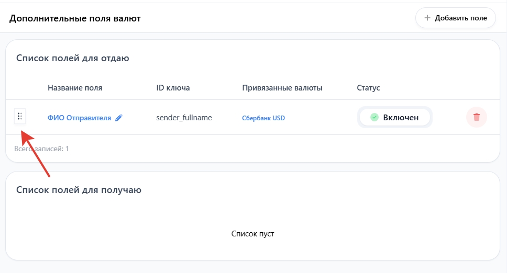The height and width of the screenshot is (273, 507).
Task: Click the ID ключа column header
Action: click(173, 88)
